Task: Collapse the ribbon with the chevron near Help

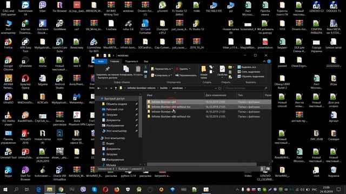Action: [x=264, y=61]
